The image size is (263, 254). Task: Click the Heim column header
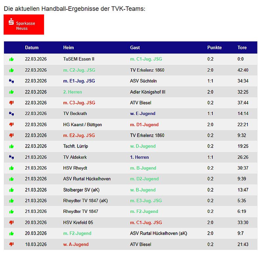tap(68, 48)
